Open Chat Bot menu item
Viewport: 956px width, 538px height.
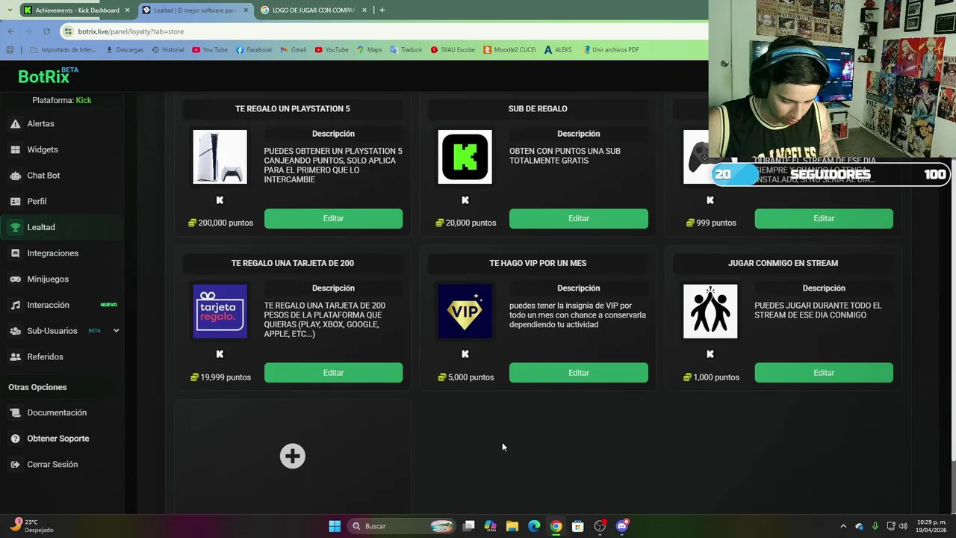pos(43,176)
